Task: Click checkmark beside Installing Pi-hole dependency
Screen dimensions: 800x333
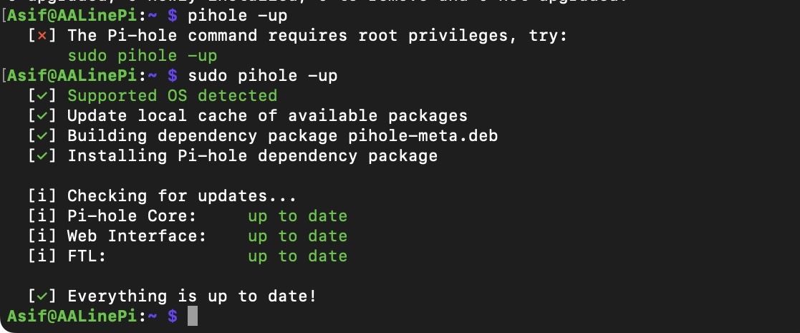Action: 42,156
